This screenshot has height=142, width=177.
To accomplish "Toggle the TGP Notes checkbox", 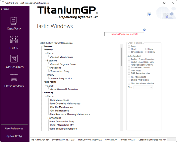I will [129, 71].
